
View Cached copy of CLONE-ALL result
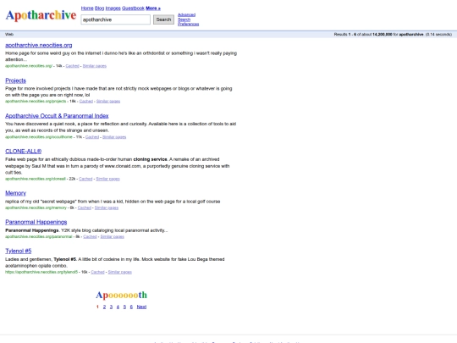point(85,179)
